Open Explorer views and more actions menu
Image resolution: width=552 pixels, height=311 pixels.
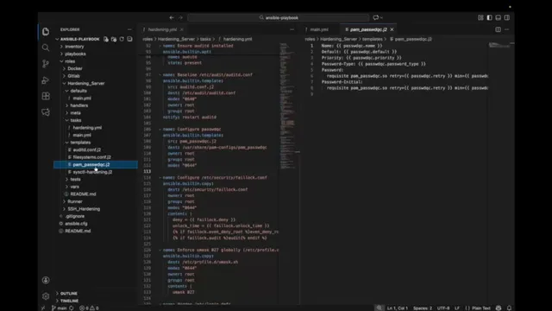pos(129,29)
